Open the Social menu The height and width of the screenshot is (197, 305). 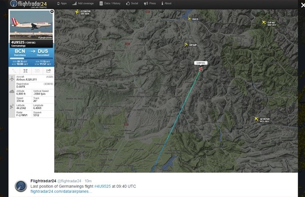tap(132, 3)
